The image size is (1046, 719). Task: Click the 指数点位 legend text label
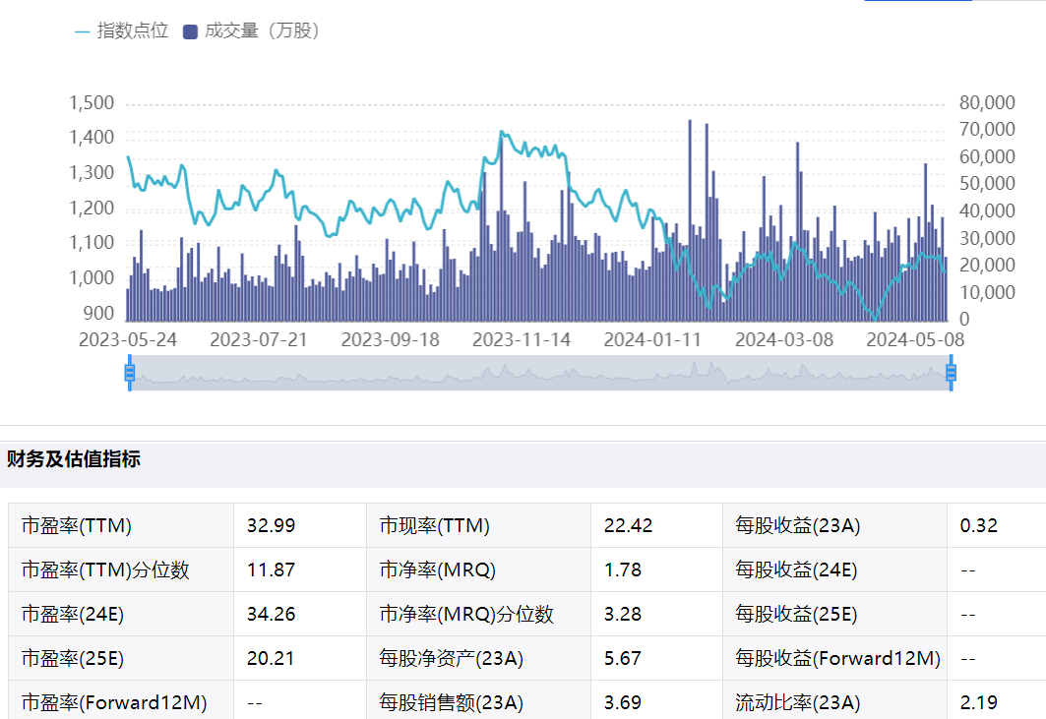coord(133,31)
